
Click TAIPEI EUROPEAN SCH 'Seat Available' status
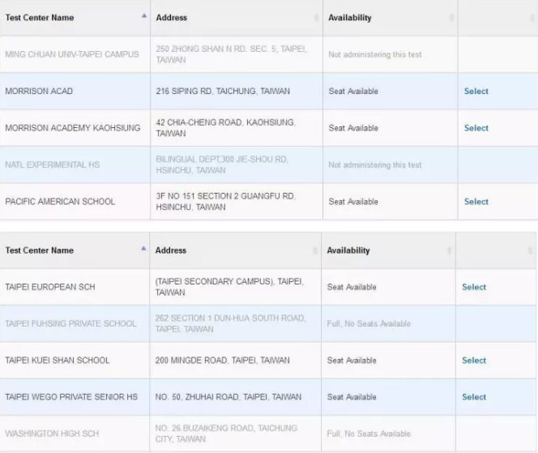tap(352, 287)
